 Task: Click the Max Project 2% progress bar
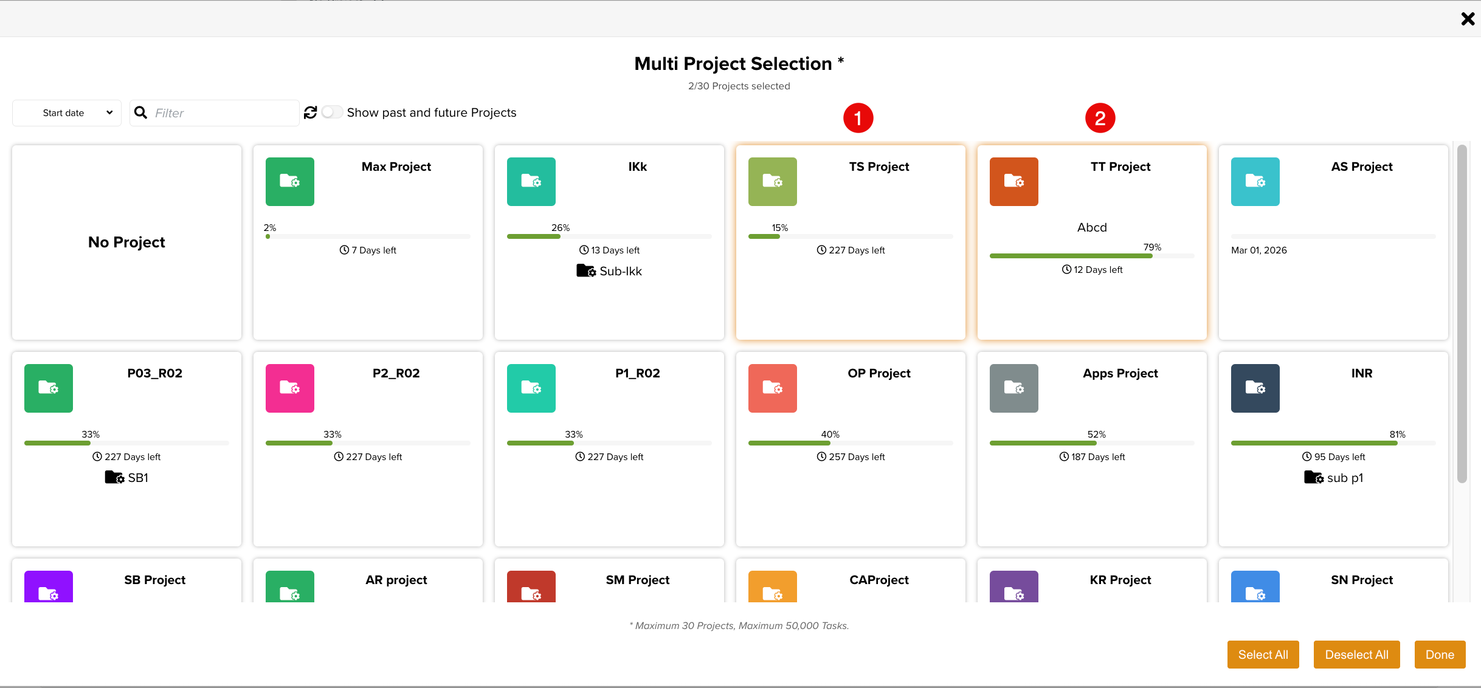pyautogui.click(x=368, y=236)
